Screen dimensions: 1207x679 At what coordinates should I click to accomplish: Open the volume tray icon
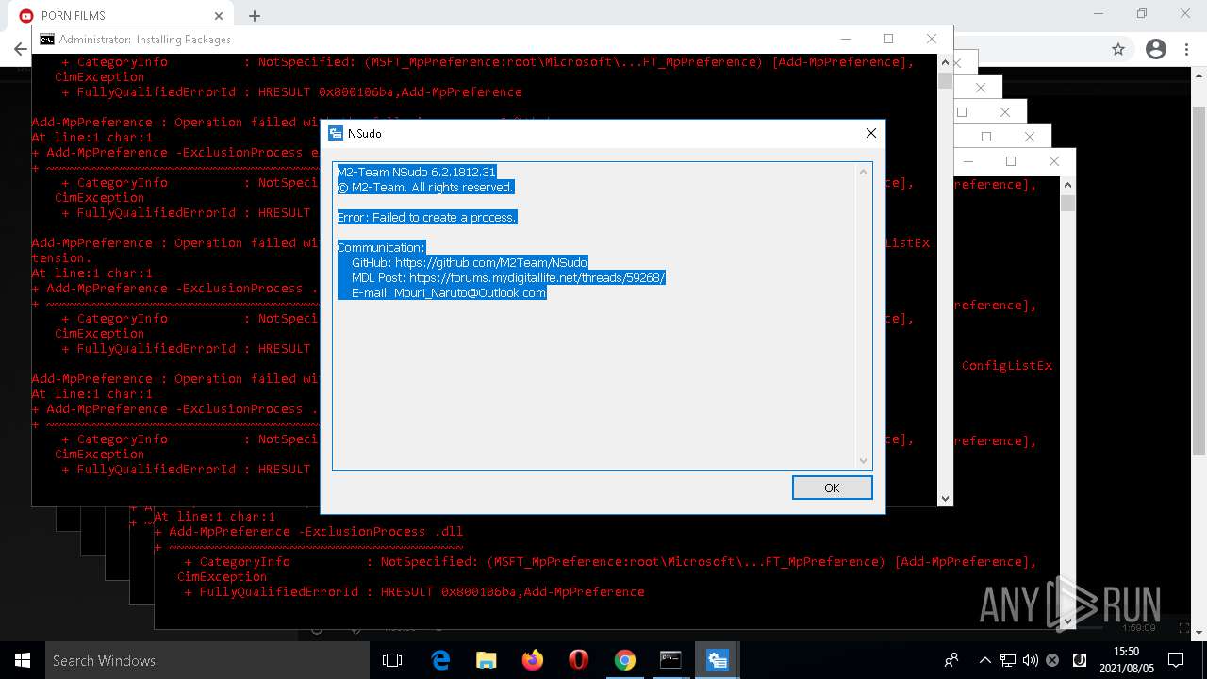click(1030, 660)
